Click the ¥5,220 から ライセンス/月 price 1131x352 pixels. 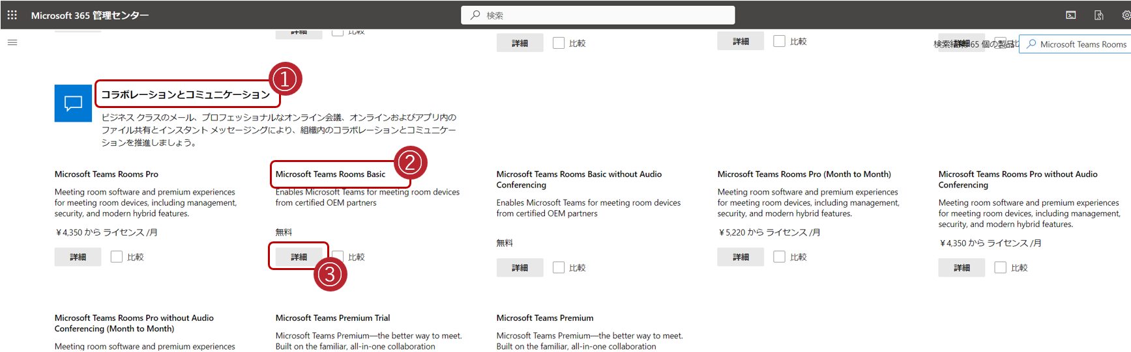click(x=769, y=232)
